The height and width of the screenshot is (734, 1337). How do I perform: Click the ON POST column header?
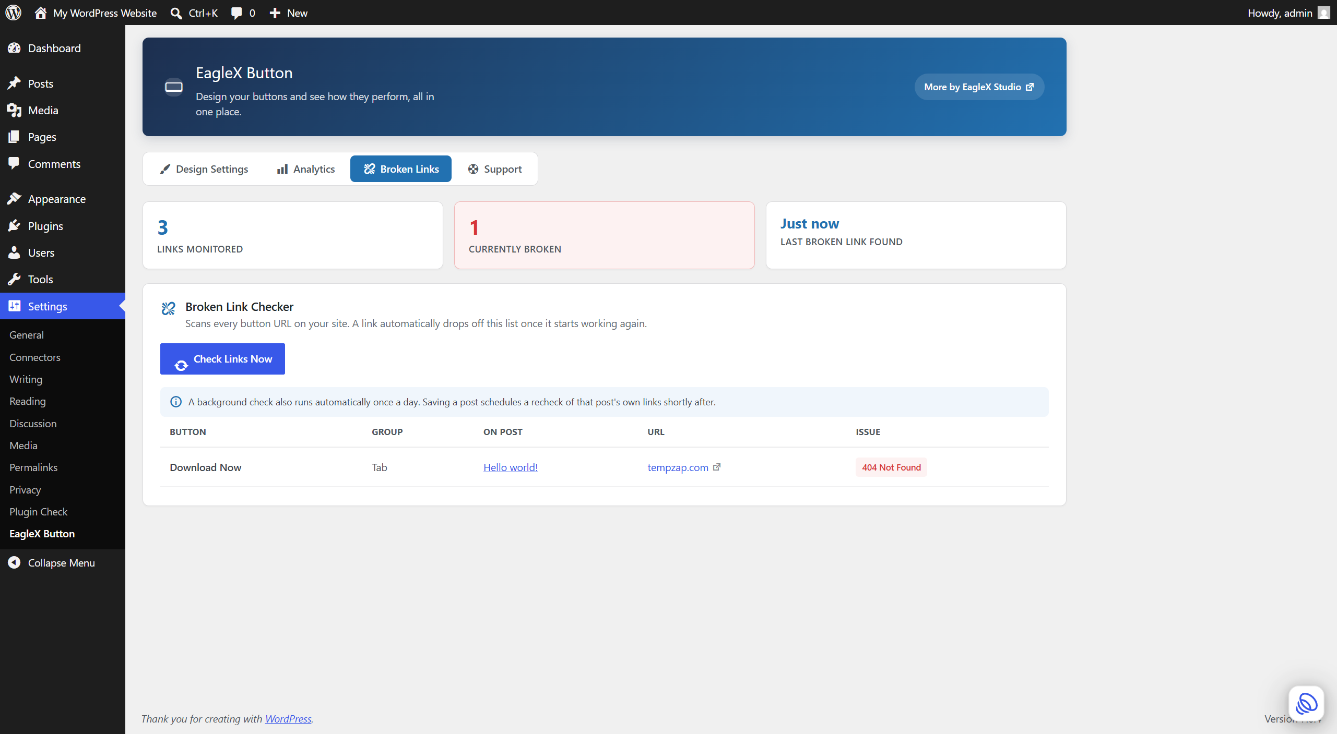503,432
